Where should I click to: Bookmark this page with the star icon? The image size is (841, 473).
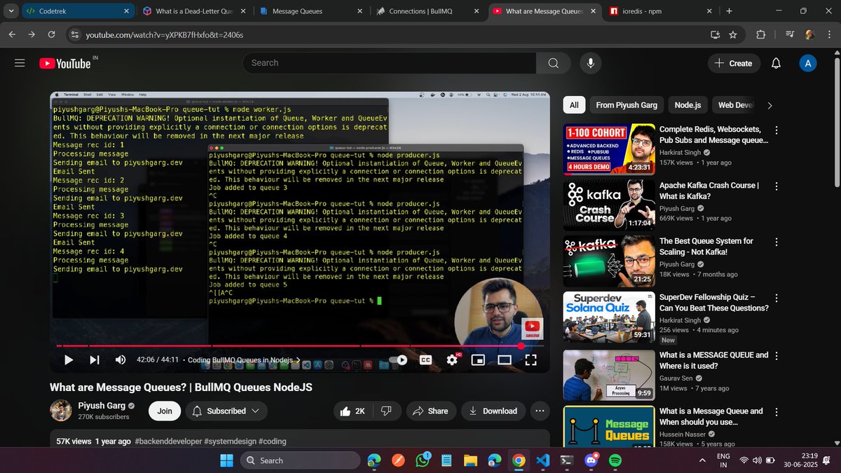733,34
